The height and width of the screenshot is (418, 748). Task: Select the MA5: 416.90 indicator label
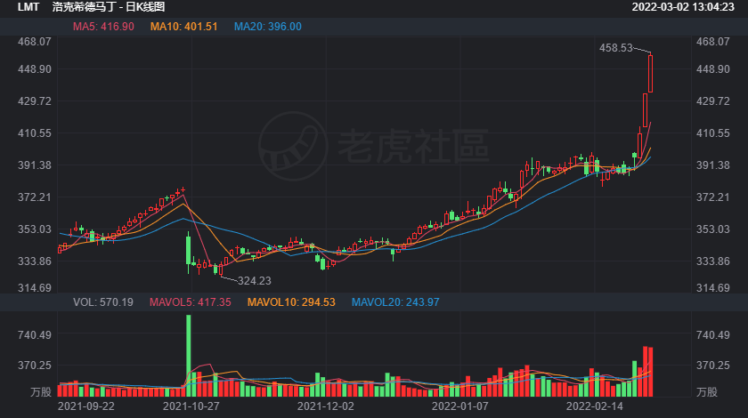click(x=103, y=27)
